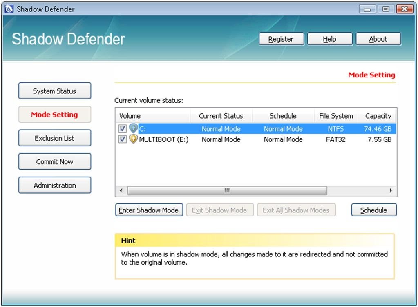Click the Capacity column header
The width and height of the screenshot is (418, 307).
click(x=377, y=116)
